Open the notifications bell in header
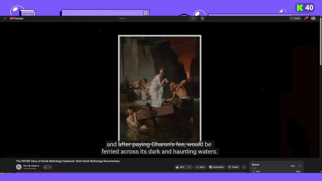 [306, 18]
